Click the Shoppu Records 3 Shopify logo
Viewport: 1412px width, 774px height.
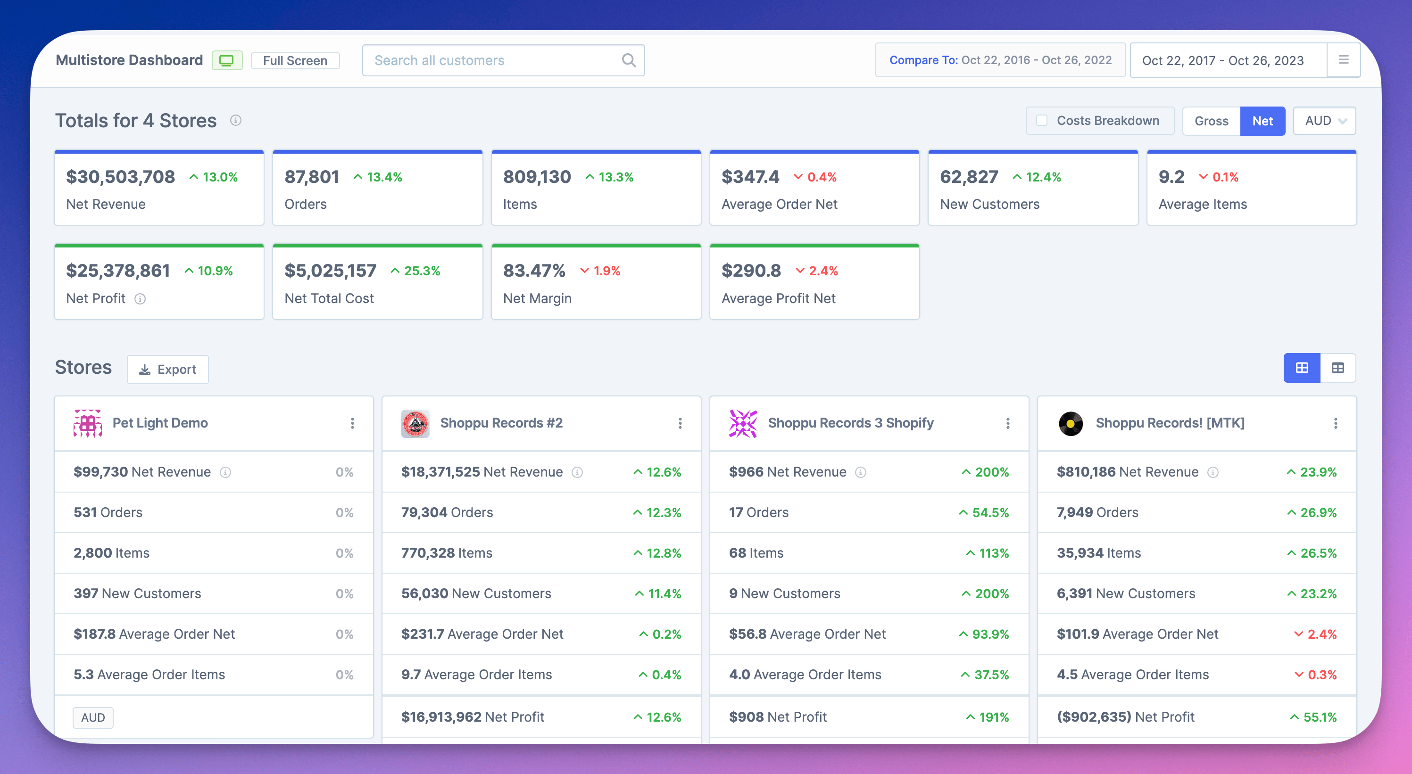743,423
